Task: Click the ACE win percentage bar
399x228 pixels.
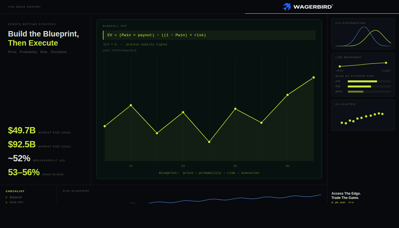Action: coord(369,81)
